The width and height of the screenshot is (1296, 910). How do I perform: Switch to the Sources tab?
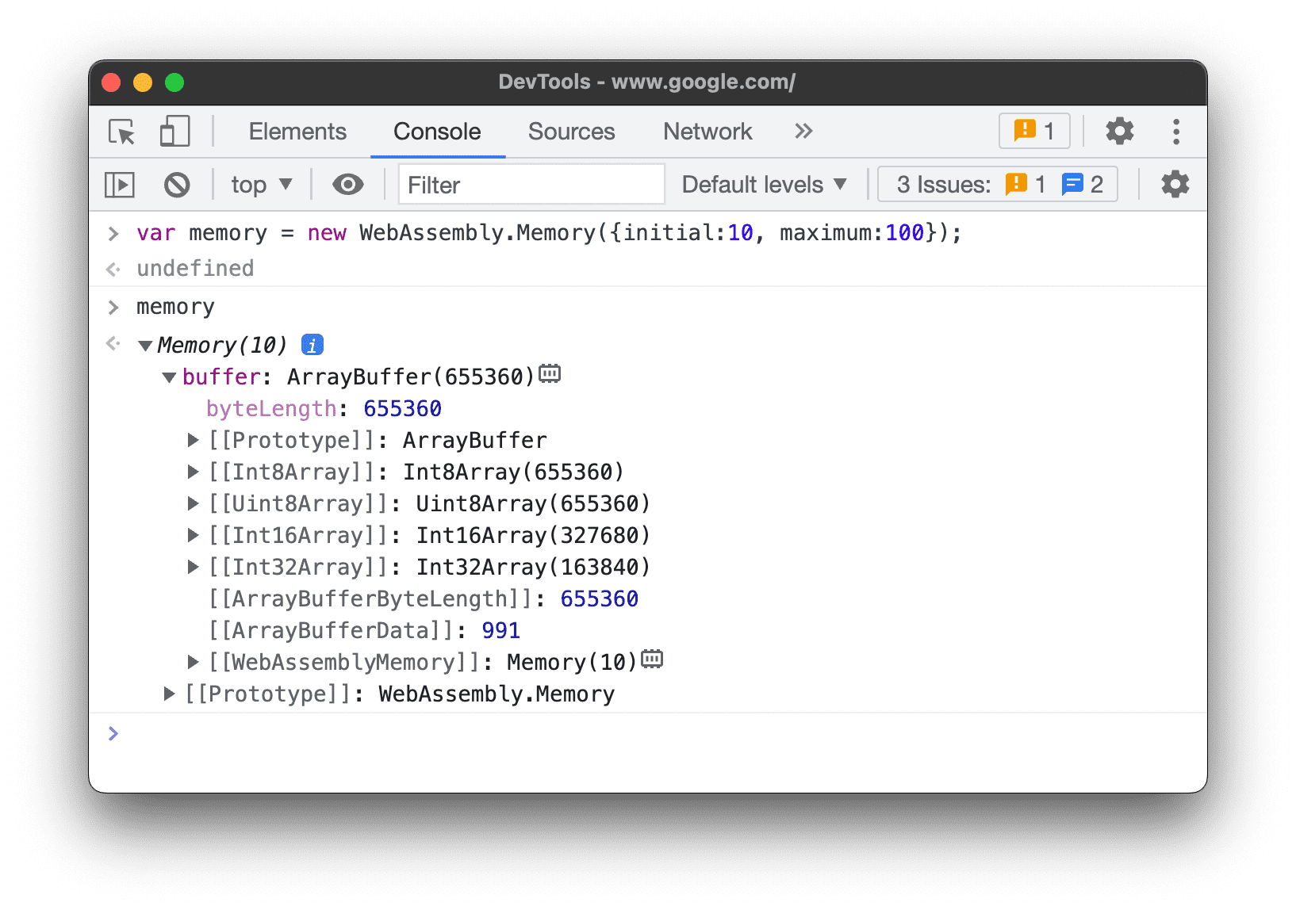pos(571,132)
